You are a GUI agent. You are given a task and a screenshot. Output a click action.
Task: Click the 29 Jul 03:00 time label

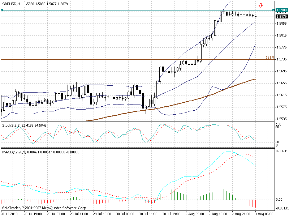coord(56,214)
